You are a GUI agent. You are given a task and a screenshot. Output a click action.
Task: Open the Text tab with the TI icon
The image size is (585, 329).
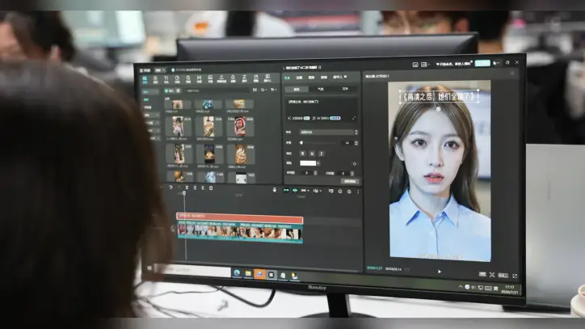coord(166,79)
